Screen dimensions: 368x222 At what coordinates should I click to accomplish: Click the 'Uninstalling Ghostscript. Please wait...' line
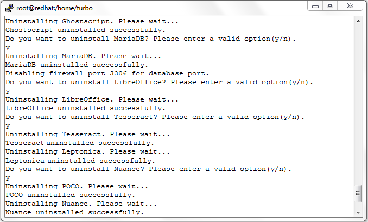pyautogui.click(x=92, y=21)
